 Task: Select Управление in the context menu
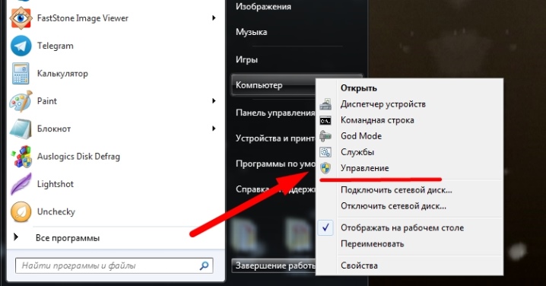tap(364, 168)
